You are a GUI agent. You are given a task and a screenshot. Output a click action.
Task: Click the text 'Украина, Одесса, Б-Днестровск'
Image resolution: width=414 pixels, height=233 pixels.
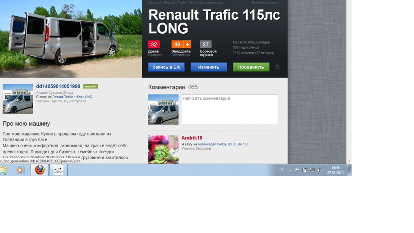[x=61, y=101]
